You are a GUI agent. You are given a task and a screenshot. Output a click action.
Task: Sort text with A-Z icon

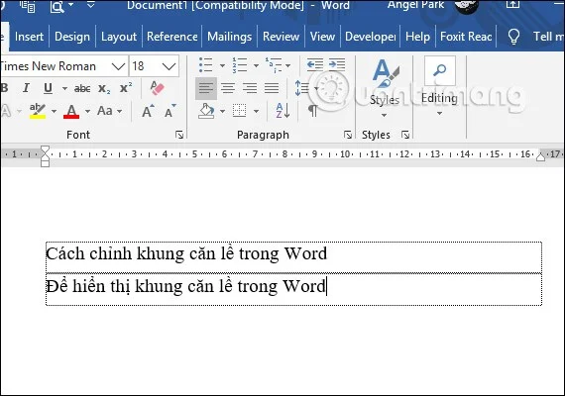point(282,111)
